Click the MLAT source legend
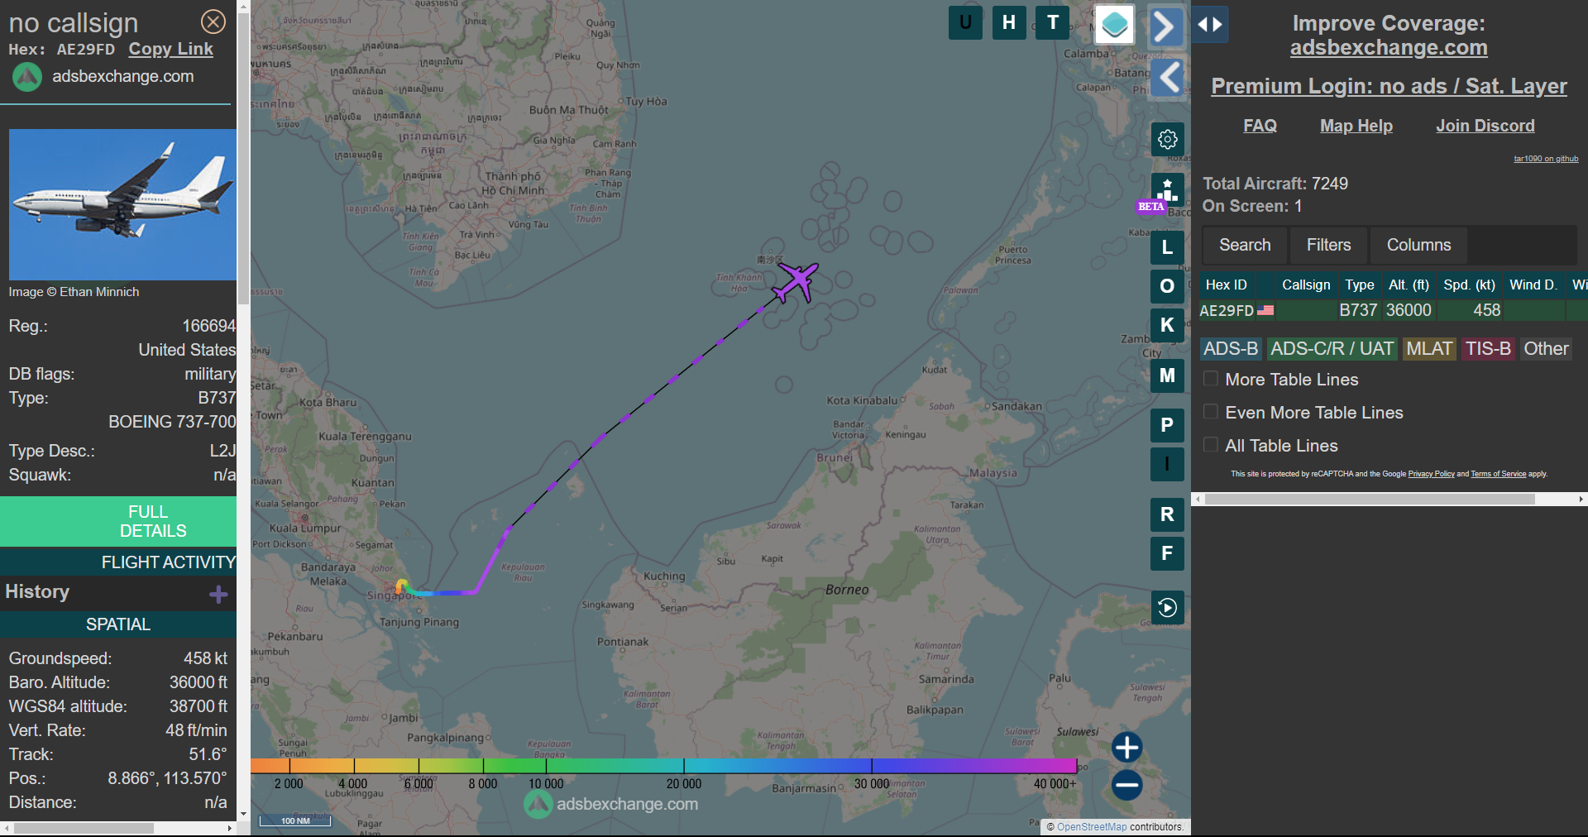Viewport: 1588px width, 837px height. coord(1429,349)
